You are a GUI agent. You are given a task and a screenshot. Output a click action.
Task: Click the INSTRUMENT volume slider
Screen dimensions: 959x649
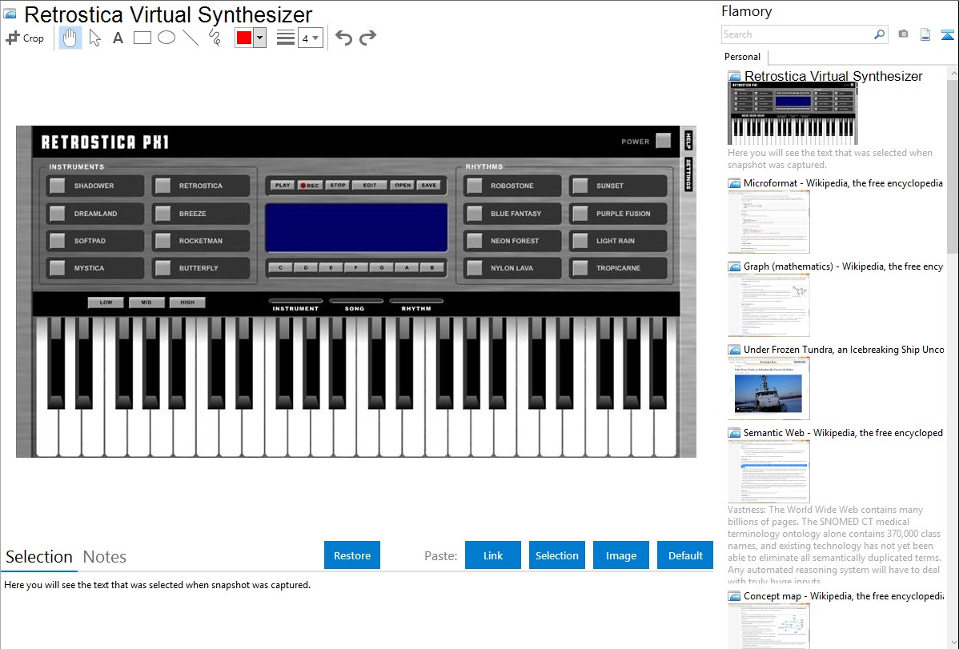[295, 301]
